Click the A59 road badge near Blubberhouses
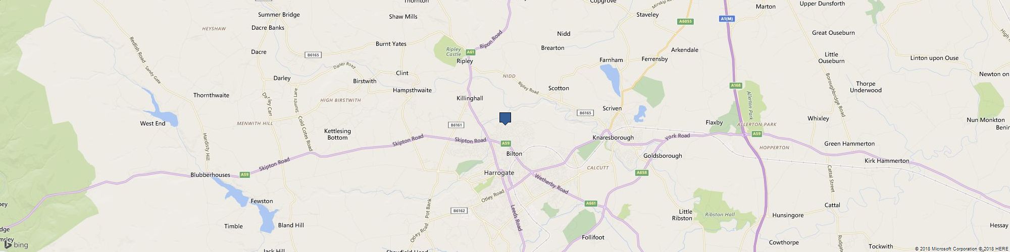 click(x=244, y=175)
